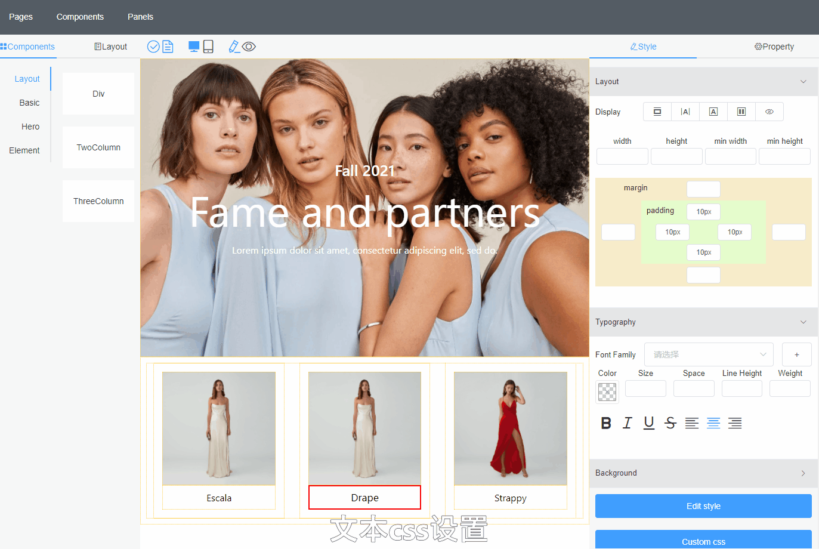The height and width of the screenshot is (549, 819).
Task: Pick the ThreeColumn layout component
Action: point(98,201)
